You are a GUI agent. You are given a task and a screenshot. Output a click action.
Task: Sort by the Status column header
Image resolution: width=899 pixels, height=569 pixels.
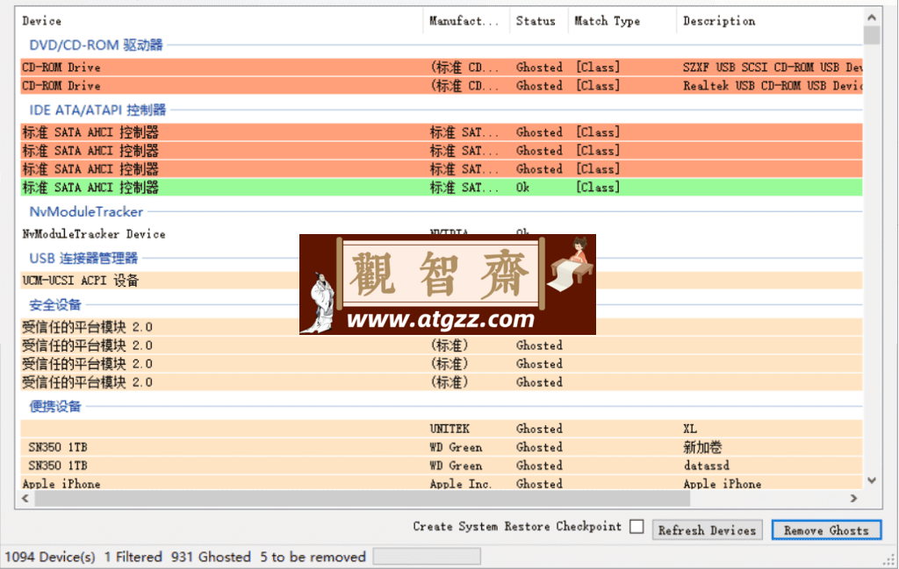[x=536, y=21]
